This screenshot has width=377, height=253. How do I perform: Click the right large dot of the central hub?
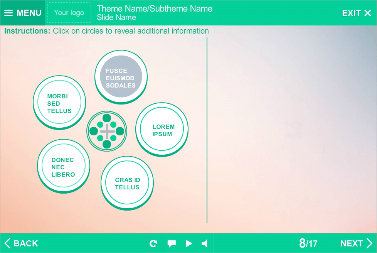(120, 131)
